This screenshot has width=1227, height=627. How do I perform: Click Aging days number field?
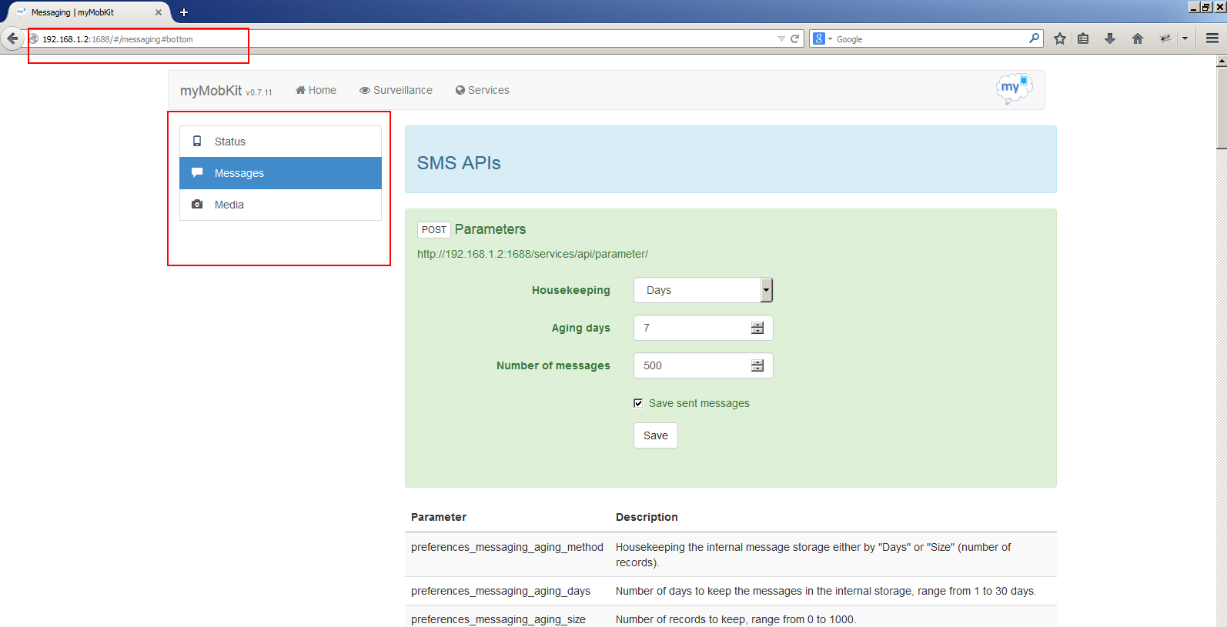pyautogui.click(x=703, y=328)
